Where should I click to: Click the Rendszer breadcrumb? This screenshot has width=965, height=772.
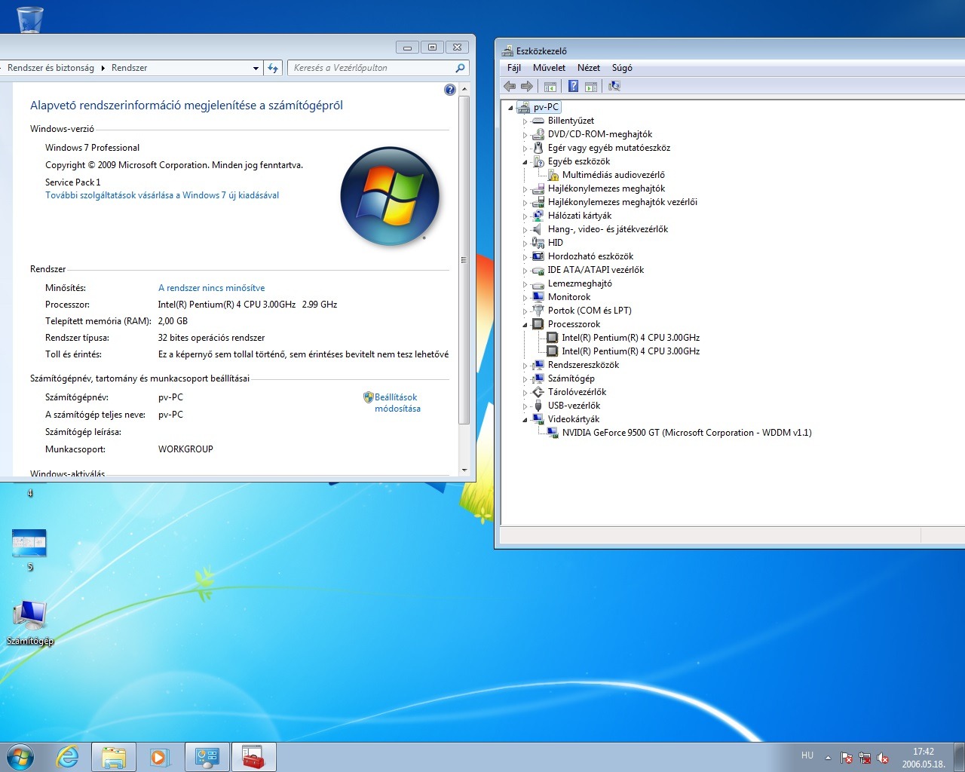tap(129, 68)
